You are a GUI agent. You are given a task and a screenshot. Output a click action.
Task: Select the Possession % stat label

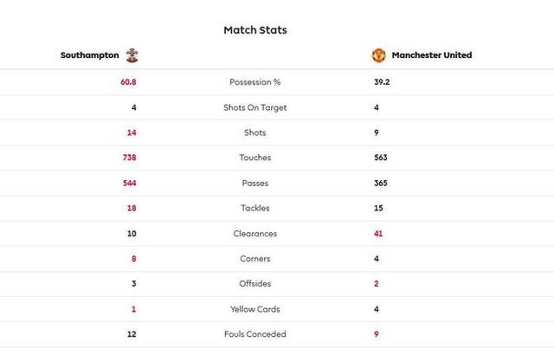[255, 82]
